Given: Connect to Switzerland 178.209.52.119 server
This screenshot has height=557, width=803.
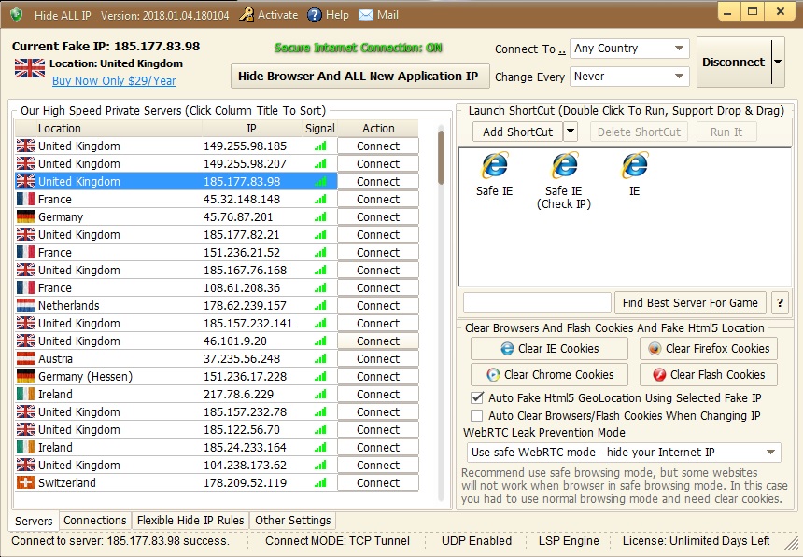Looking at the screenshot, I should tap(378, 482).
